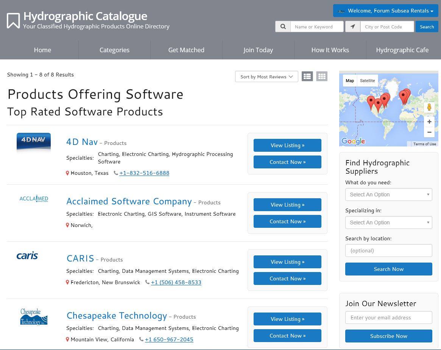Image resolution: width=441 pixels, height=350 pixels.
Task: Open How It Works page
Action: (330, 50)
